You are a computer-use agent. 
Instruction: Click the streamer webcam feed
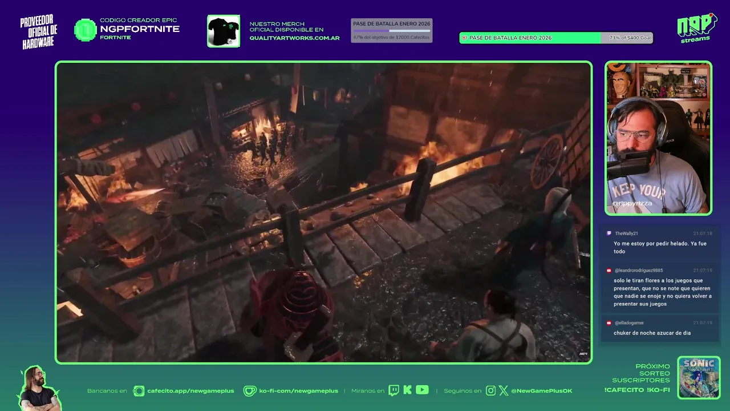click(x=658, y=138)
